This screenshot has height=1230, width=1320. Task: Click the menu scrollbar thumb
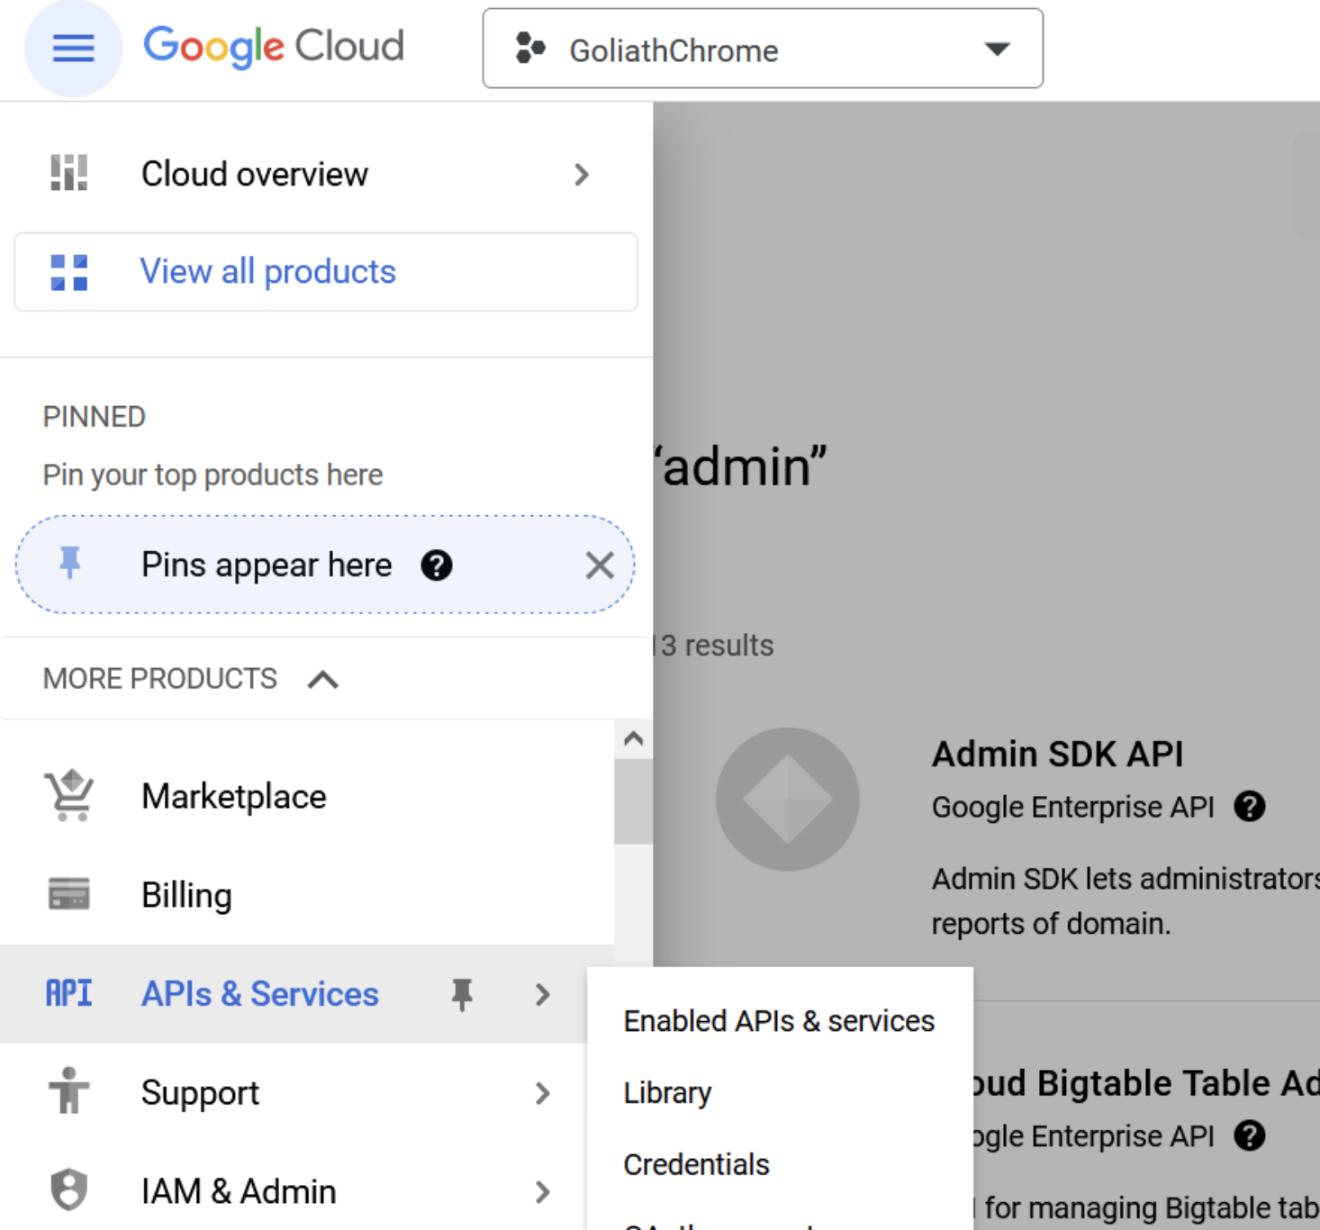[x=634, y=801]
